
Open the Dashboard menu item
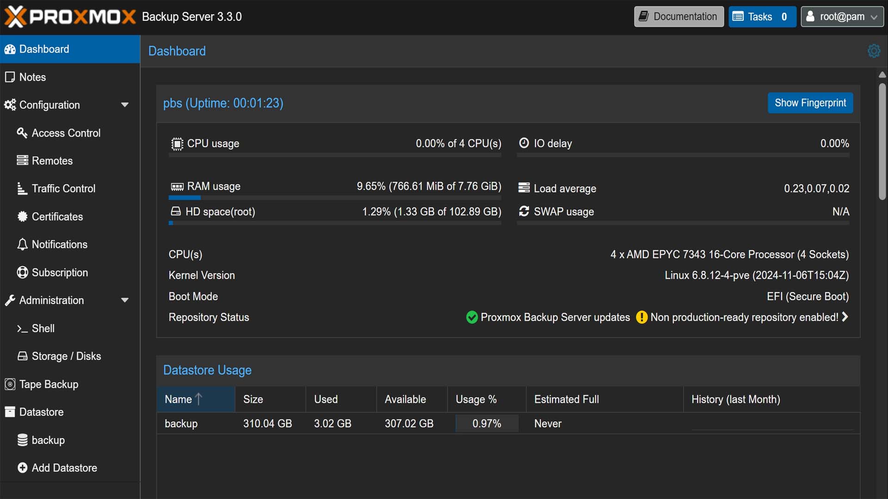click(70, 49)
